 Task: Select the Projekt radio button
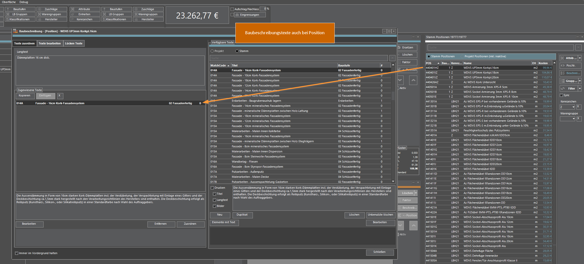click(212, 51)
